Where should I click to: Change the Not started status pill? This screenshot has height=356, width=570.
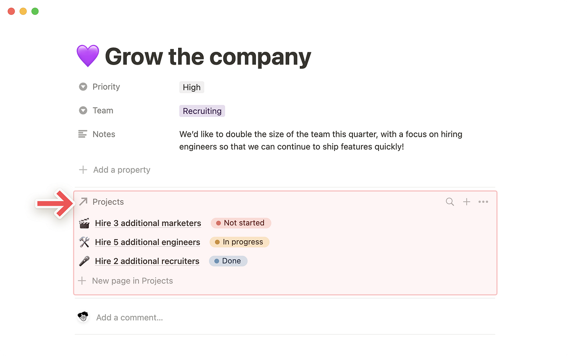click(241, 223)
